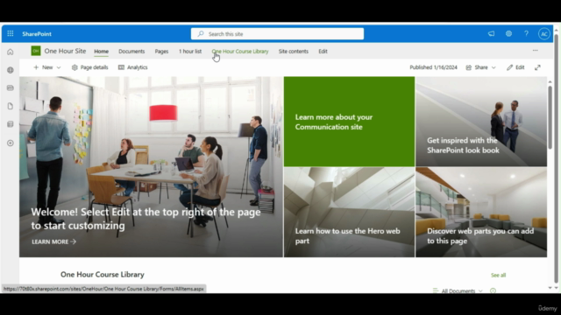Click the expand full-screen arrows icon
Image resolution: width=561 pixels, height=315 pixels.
pos(537,67)
